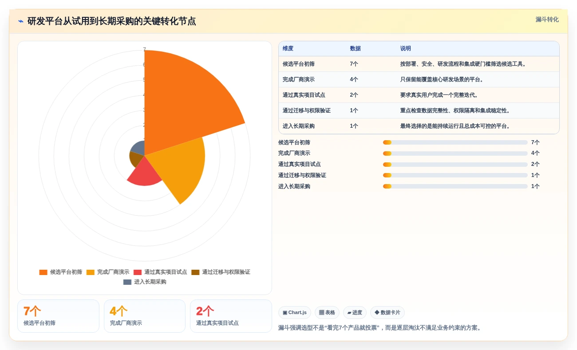Click the 完成厂商演示 progress bar

point(455,153)
